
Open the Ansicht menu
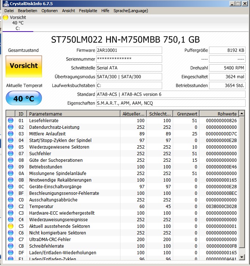tap(68, 11)
